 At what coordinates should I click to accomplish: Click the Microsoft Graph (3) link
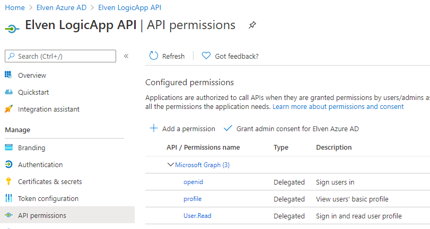pyautogui.click(x=203, y=165)
